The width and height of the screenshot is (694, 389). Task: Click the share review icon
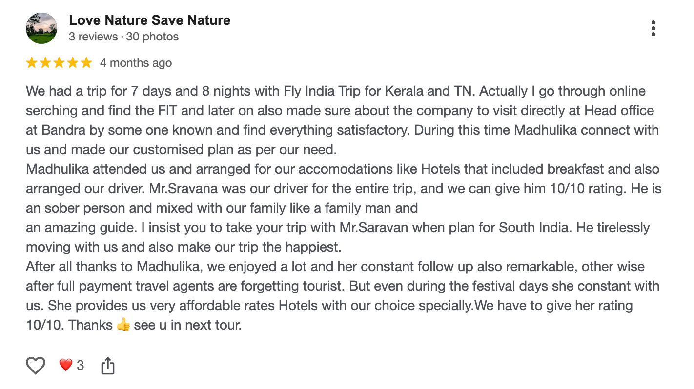(107, 366)
